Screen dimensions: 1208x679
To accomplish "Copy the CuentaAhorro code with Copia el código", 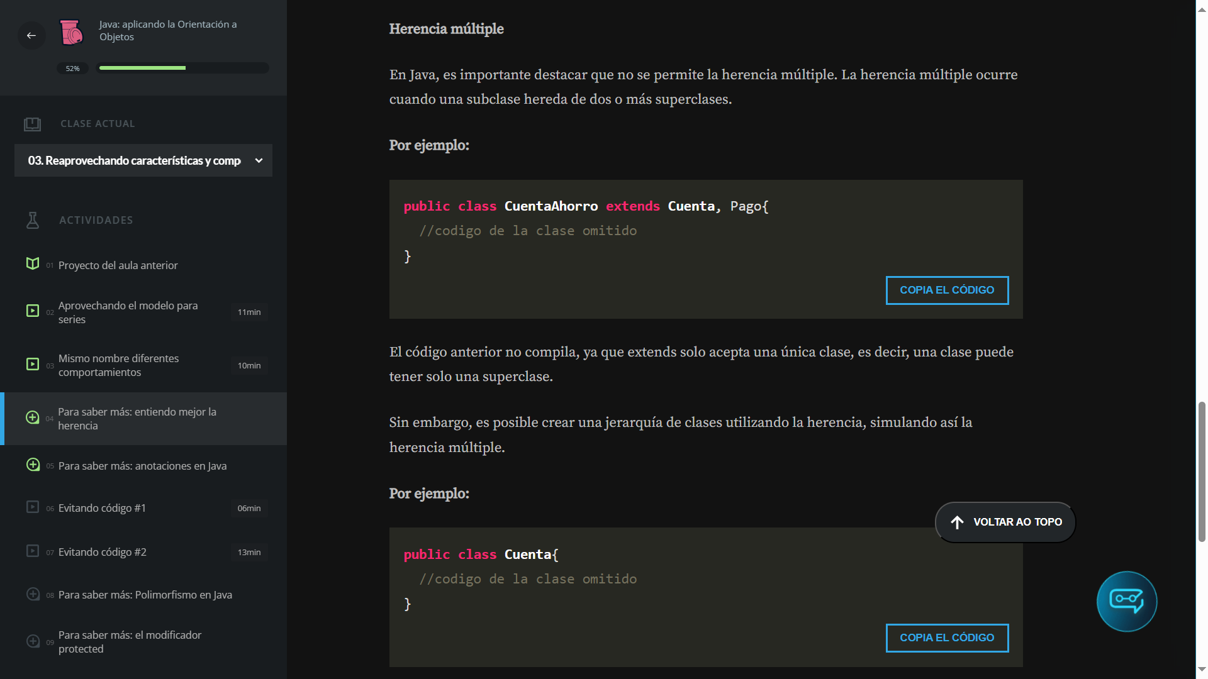I will (947, 290).
